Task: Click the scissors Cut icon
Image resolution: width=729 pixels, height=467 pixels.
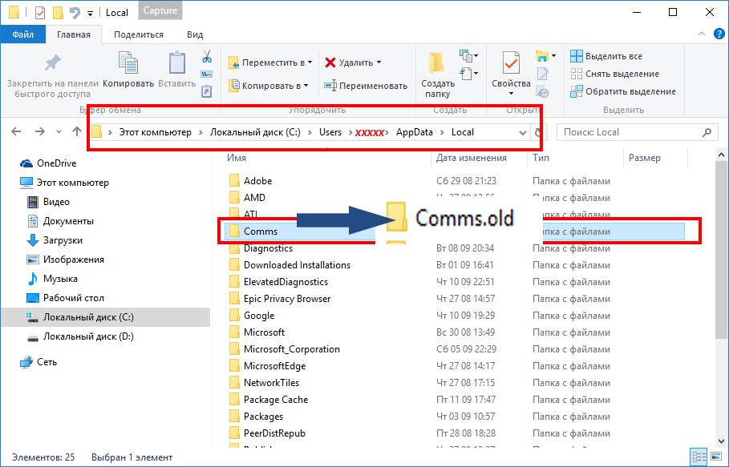Action: pos(206,57)
